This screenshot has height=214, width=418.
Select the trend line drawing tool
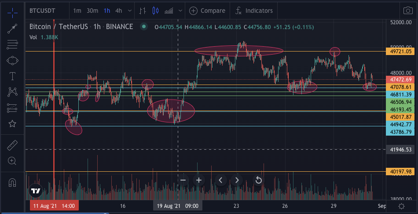tap(12, 29)
